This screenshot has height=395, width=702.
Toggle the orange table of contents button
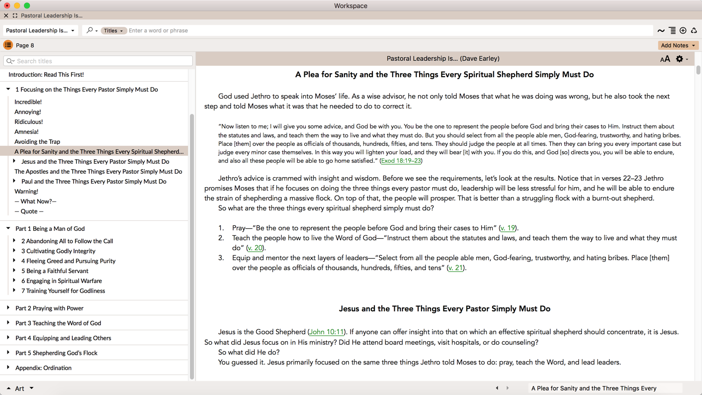[x=8, y=45]
